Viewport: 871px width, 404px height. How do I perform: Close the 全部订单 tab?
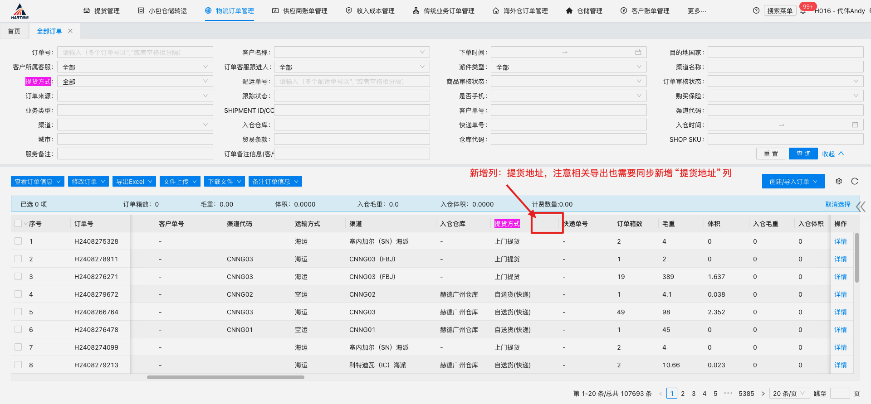pyautogui.click(x=70, y=31)
